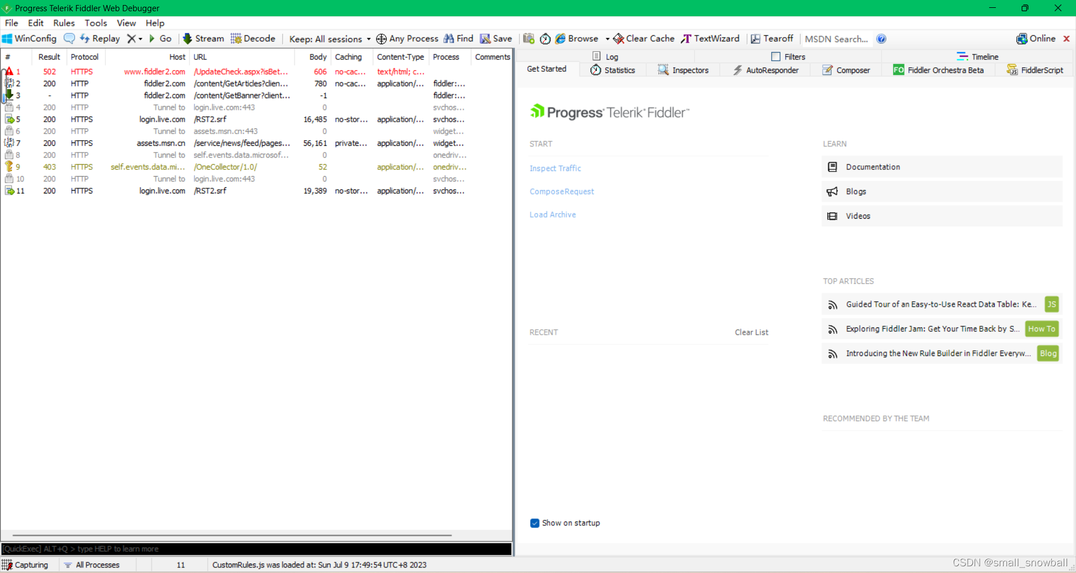
Task: Toggle Capturing in status bar
Action: [x=26, y=565]
